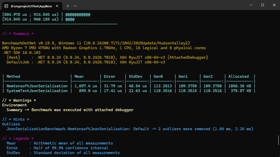Close the terminal window

pyautogui.click(x=274, y=5)
